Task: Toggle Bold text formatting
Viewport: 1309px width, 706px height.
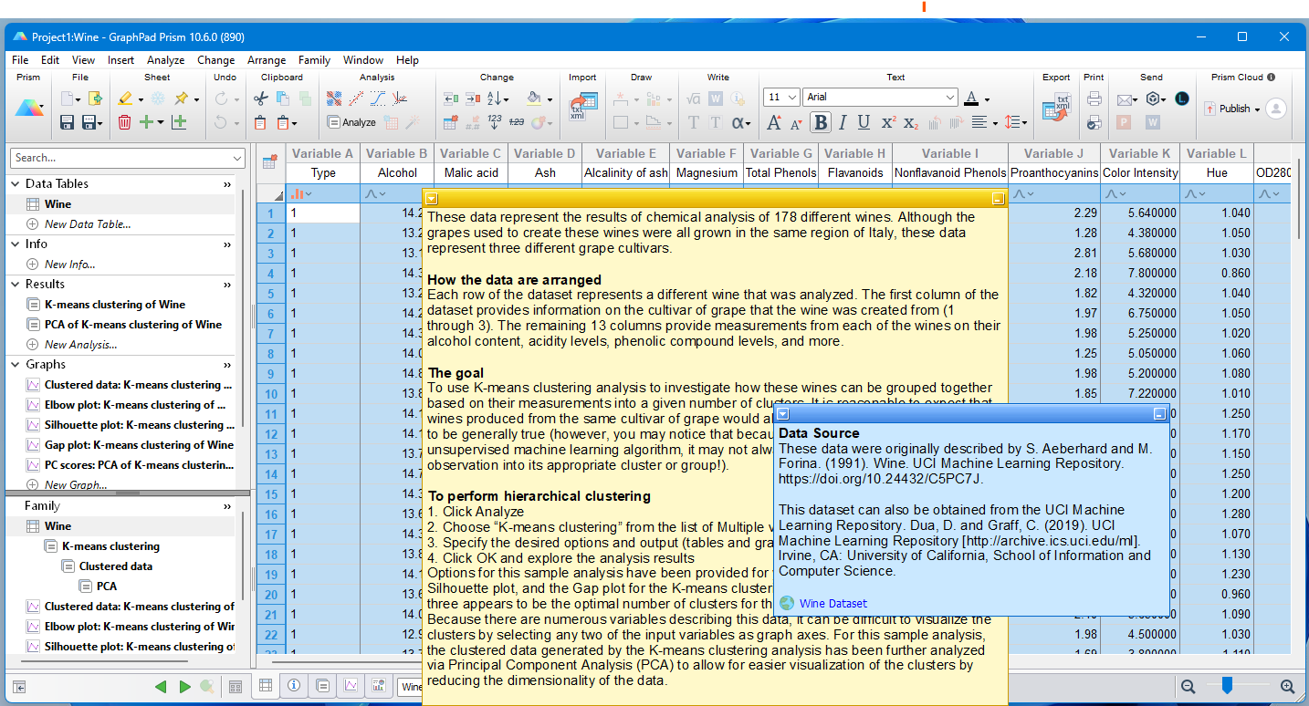Action: [820, 122]
